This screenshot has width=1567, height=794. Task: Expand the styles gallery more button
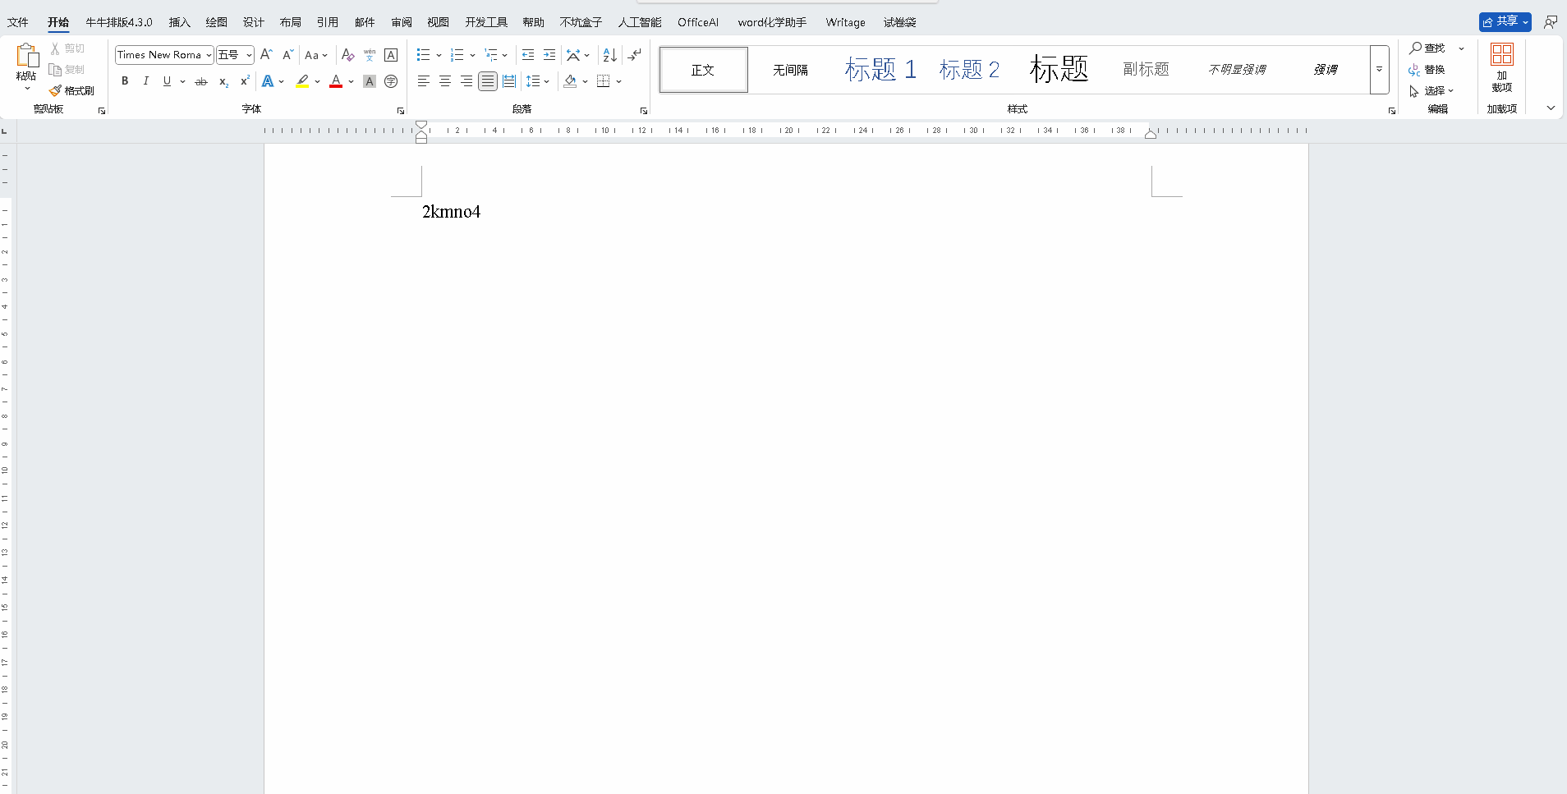click(1379, 70)
